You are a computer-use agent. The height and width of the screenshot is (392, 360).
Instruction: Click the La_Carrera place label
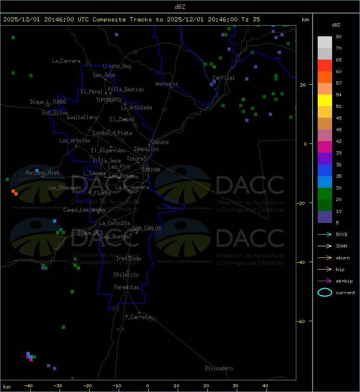tap(66, 61)
